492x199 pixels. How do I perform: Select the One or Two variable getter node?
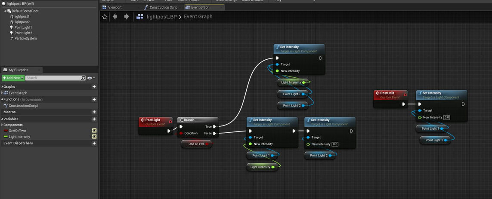tap(196, 144)
